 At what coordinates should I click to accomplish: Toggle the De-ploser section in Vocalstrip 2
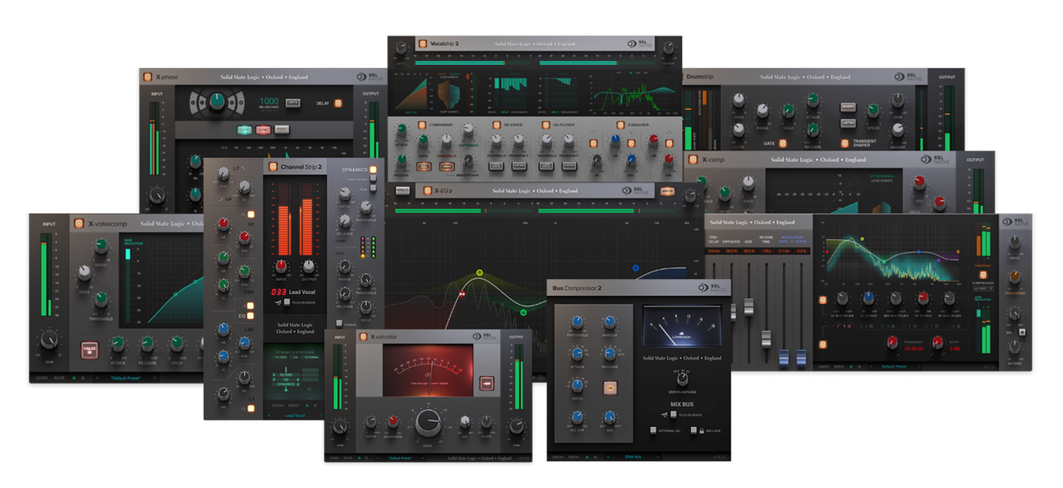(x=546, y=126)
